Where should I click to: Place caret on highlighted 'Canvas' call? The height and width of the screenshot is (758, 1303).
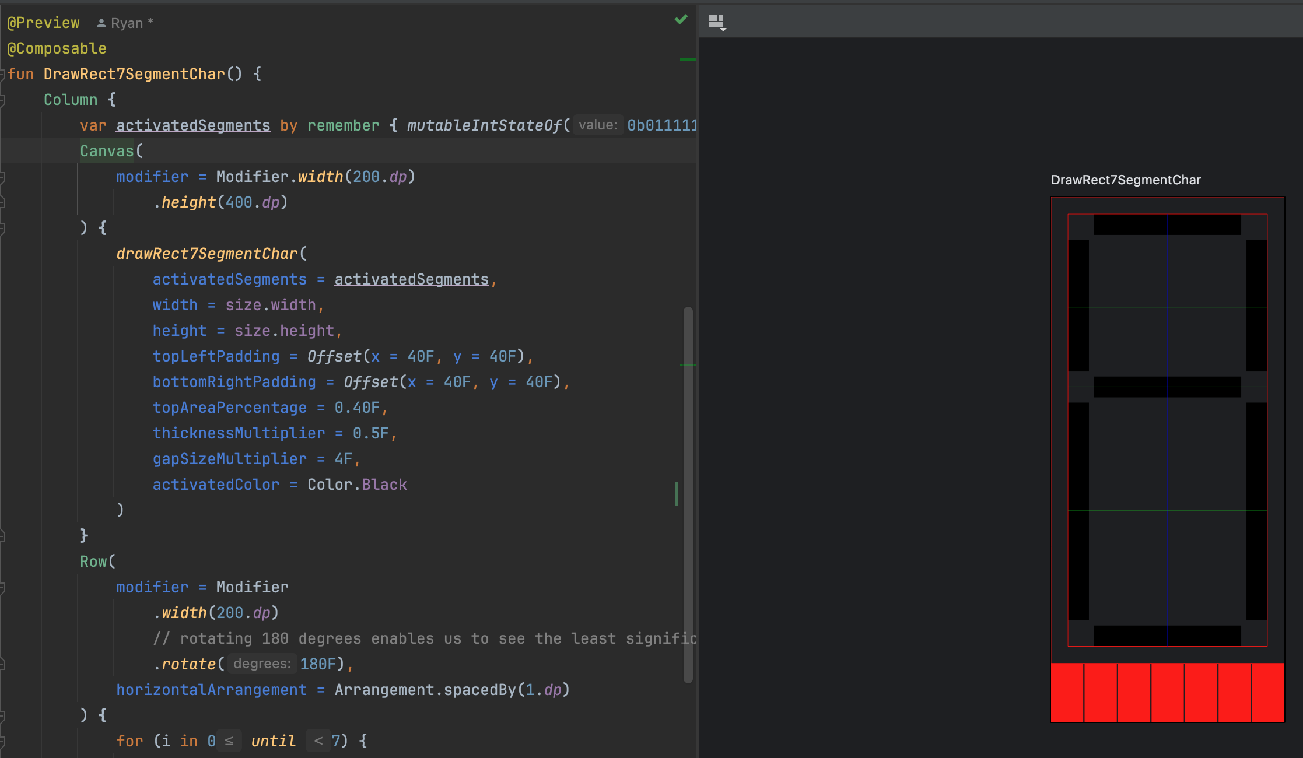click(107, 151)
